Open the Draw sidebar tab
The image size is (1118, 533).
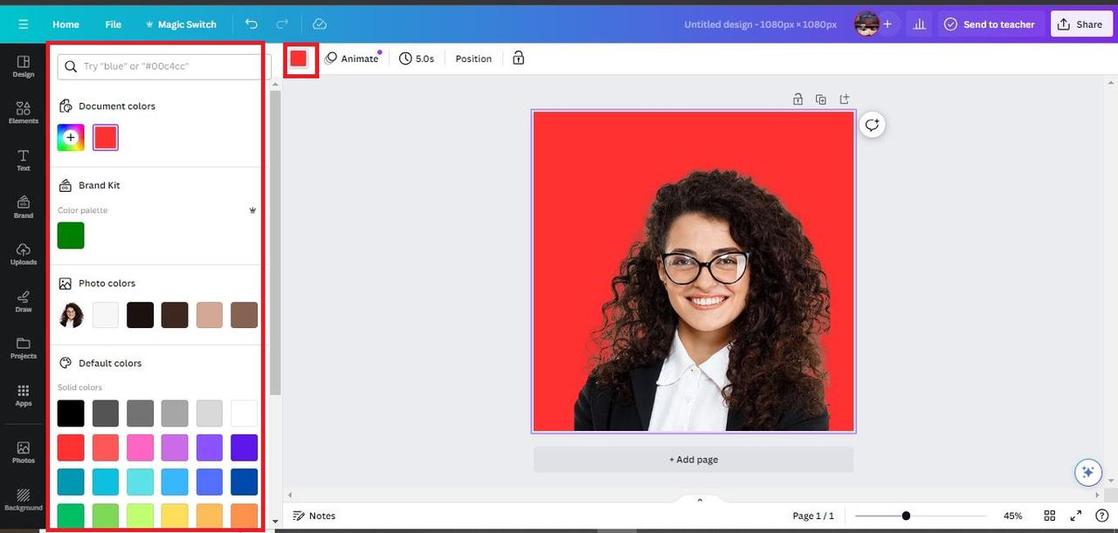point(24,301)
